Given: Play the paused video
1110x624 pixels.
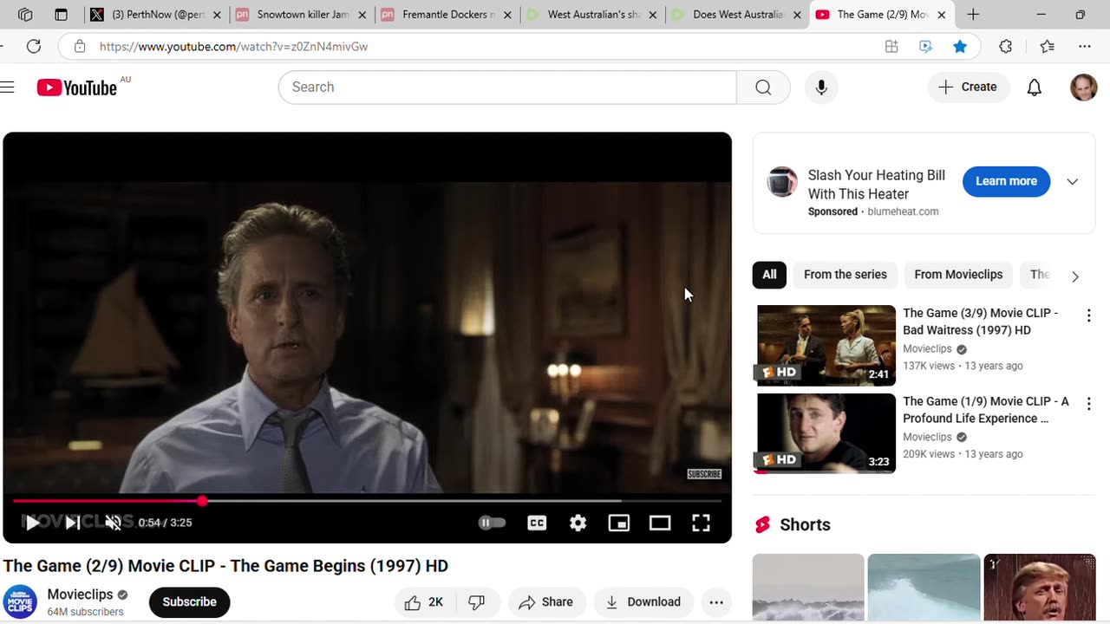Looking at the screenshot, I should (x=32, y=523).
